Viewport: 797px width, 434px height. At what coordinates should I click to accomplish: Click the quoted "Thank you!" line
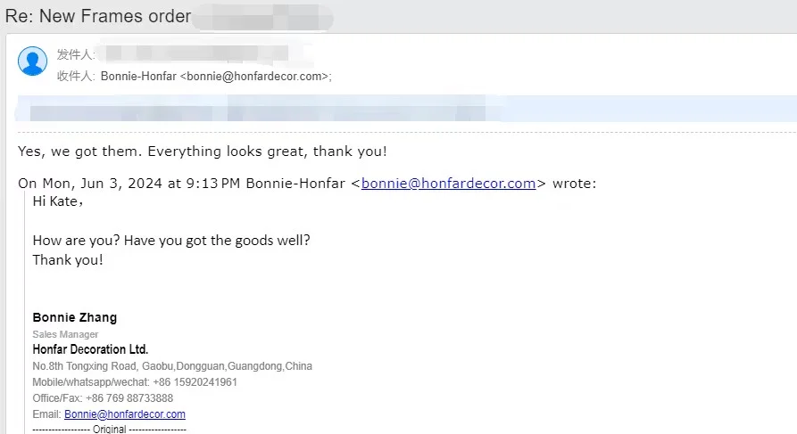pyautogui.click(x=68, y=260)
